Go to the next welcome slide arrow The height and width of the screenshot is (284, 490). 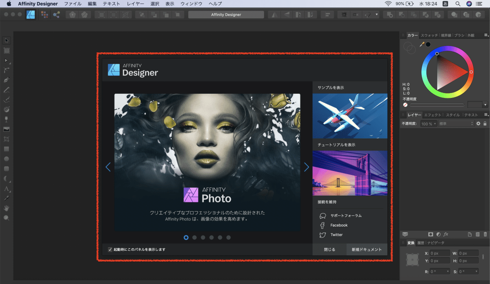(306, 167)
